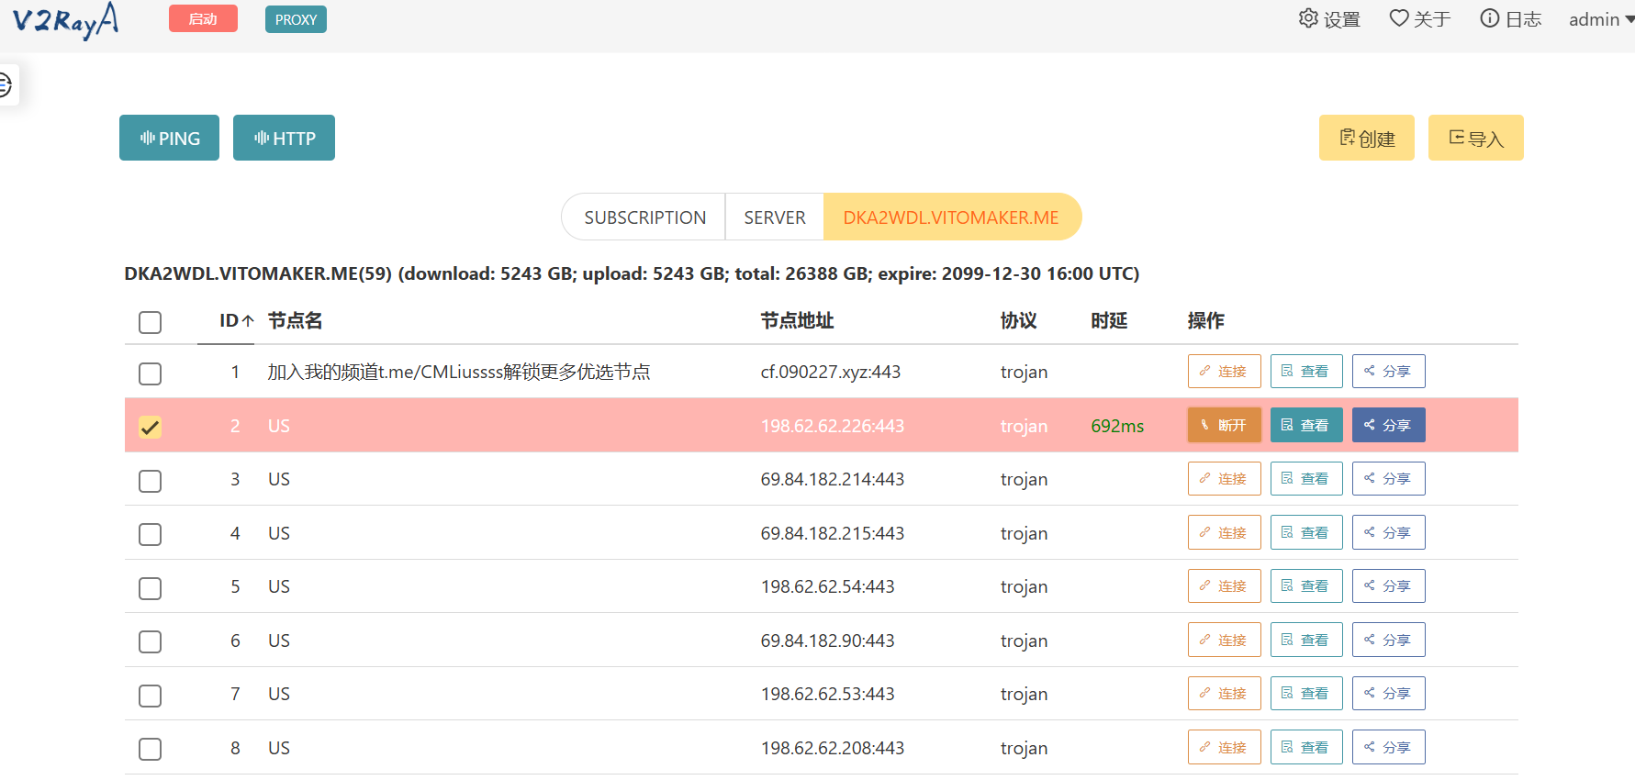The width and height of the screenshot is (1635, 780).
Task: Share node 1 with 分享 button
Action: [1388, 371]
